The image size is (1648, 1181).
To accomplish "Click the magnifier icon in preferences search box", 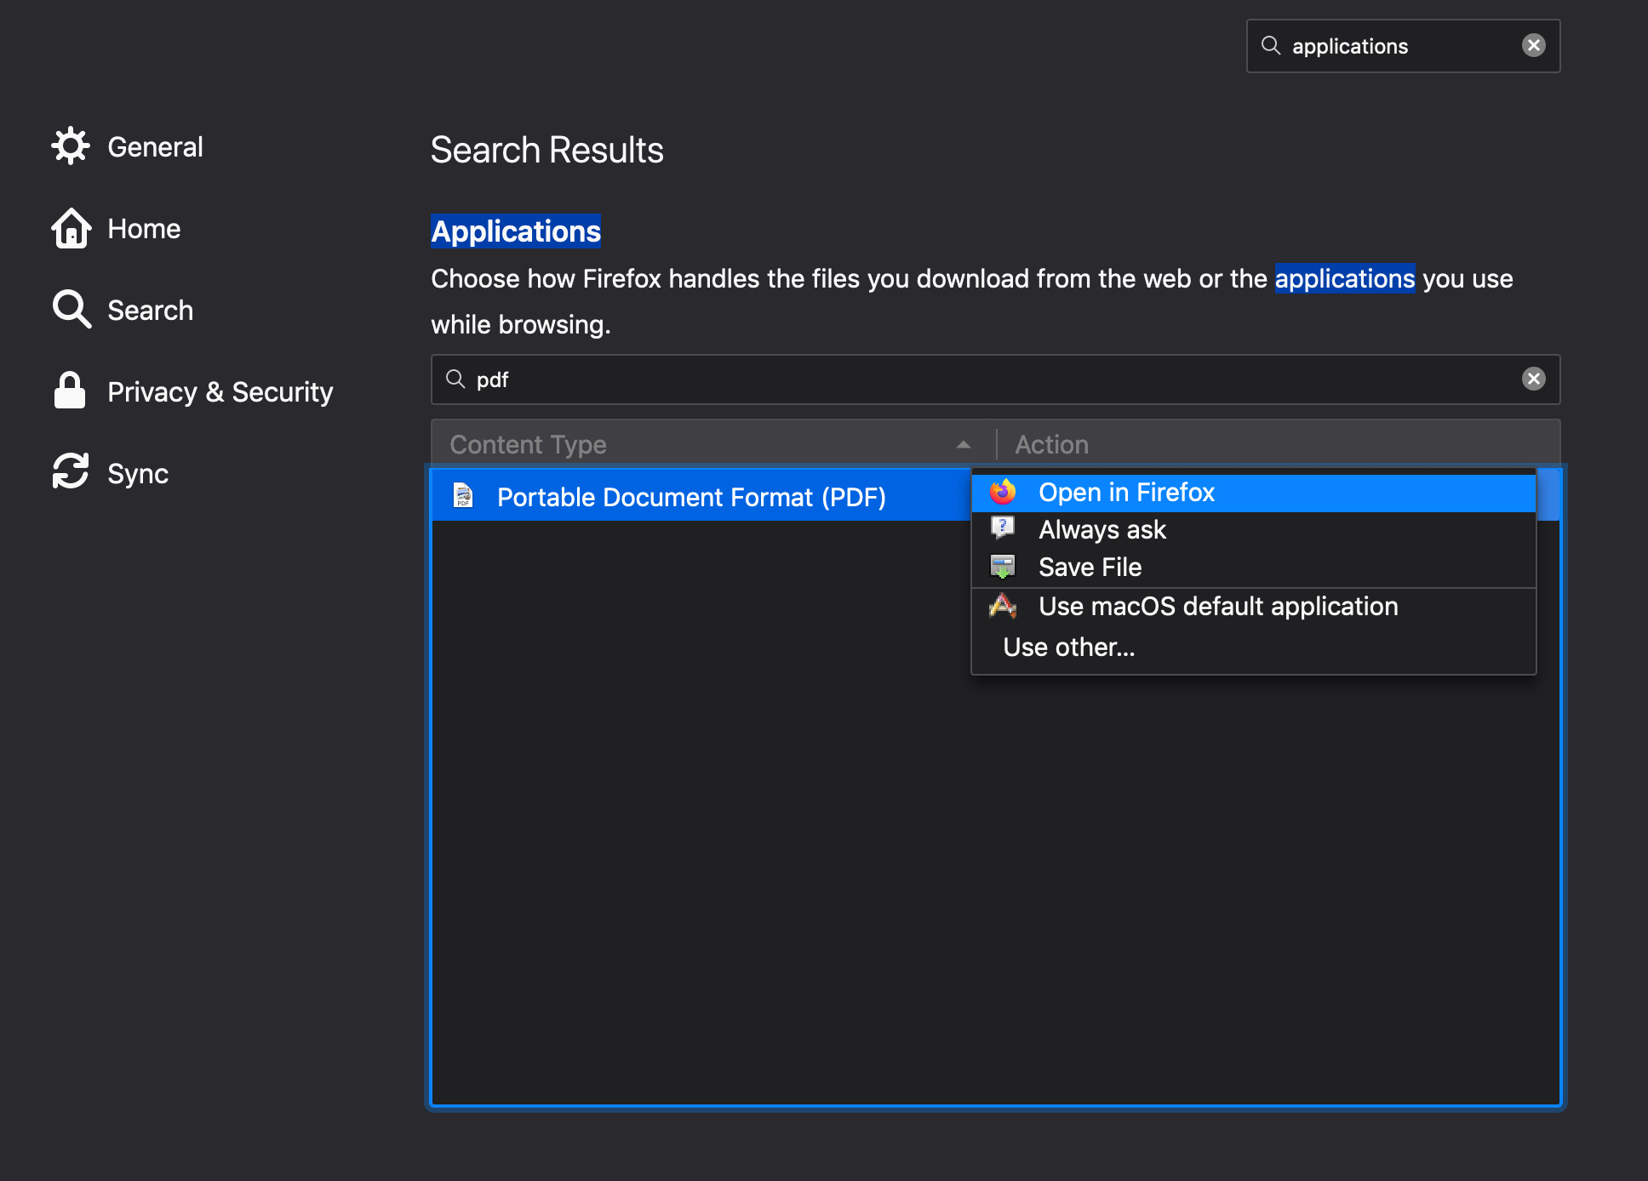I will point(1271,45).
